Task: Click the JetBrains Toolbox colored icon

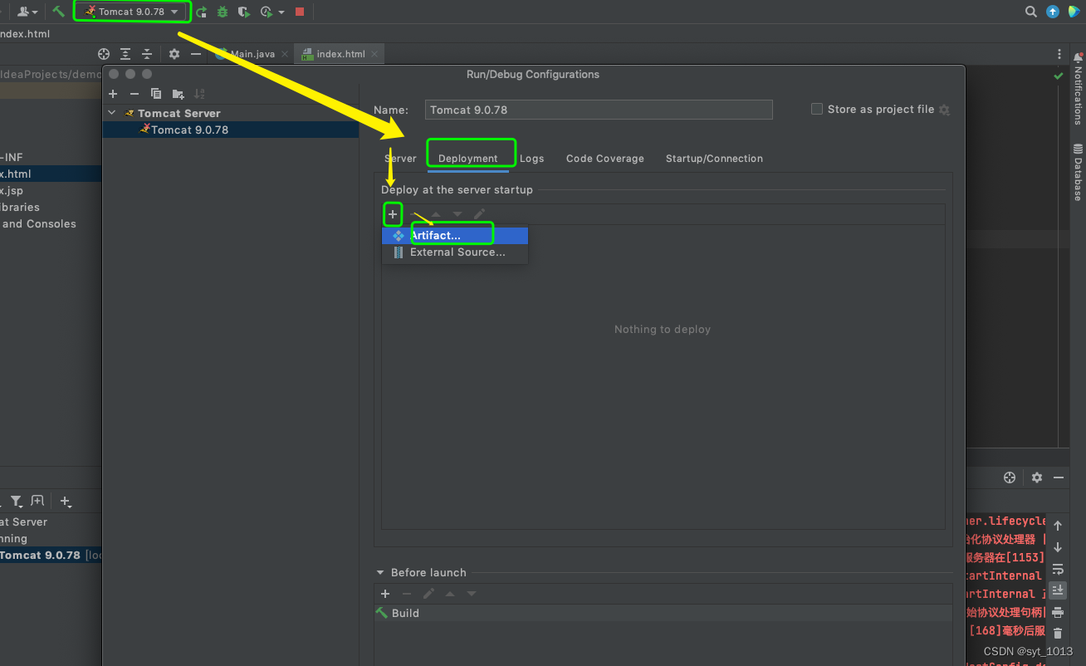Action: tap(1074, 12)
